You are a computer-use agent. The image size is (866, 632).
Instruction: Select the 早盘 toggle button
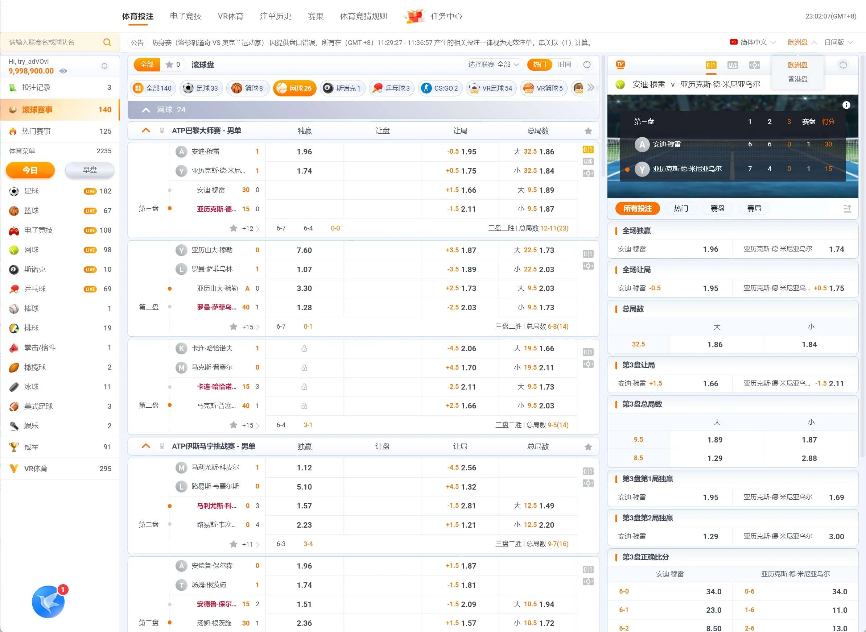tap(90, 170)
